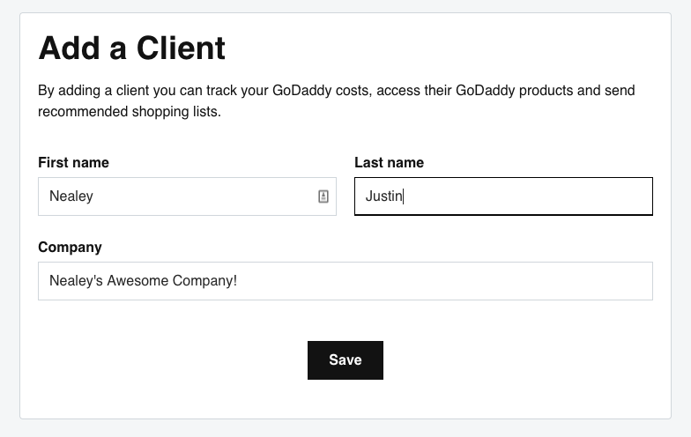Focus the First name input field

(x=187, y=196)
